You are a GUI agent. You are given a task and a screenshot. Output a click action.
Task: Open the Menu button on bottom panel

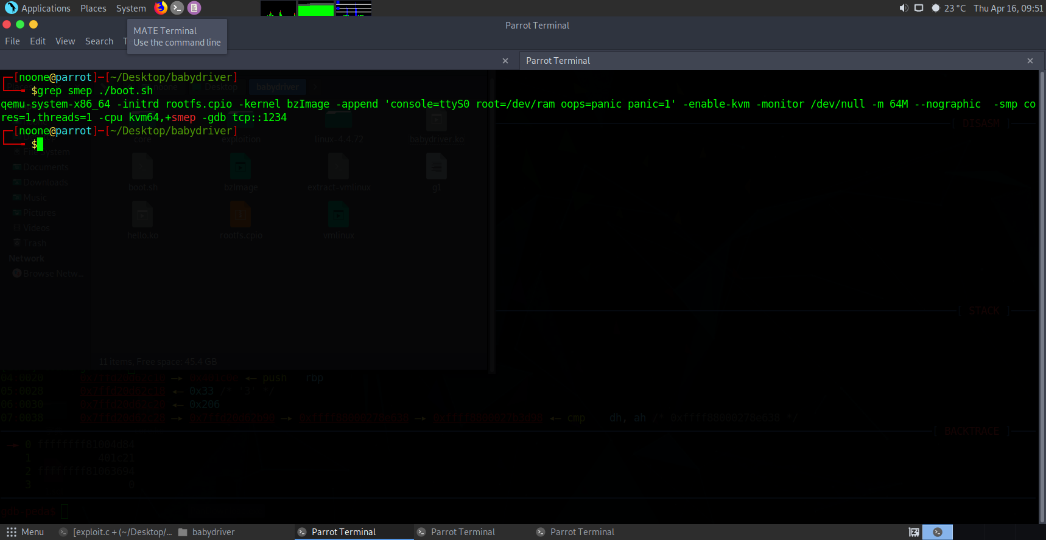(26, 532)
